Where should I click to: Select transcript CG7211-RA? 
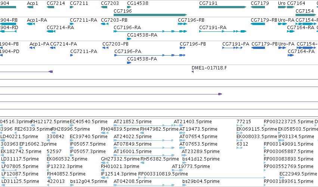(83, 20)
